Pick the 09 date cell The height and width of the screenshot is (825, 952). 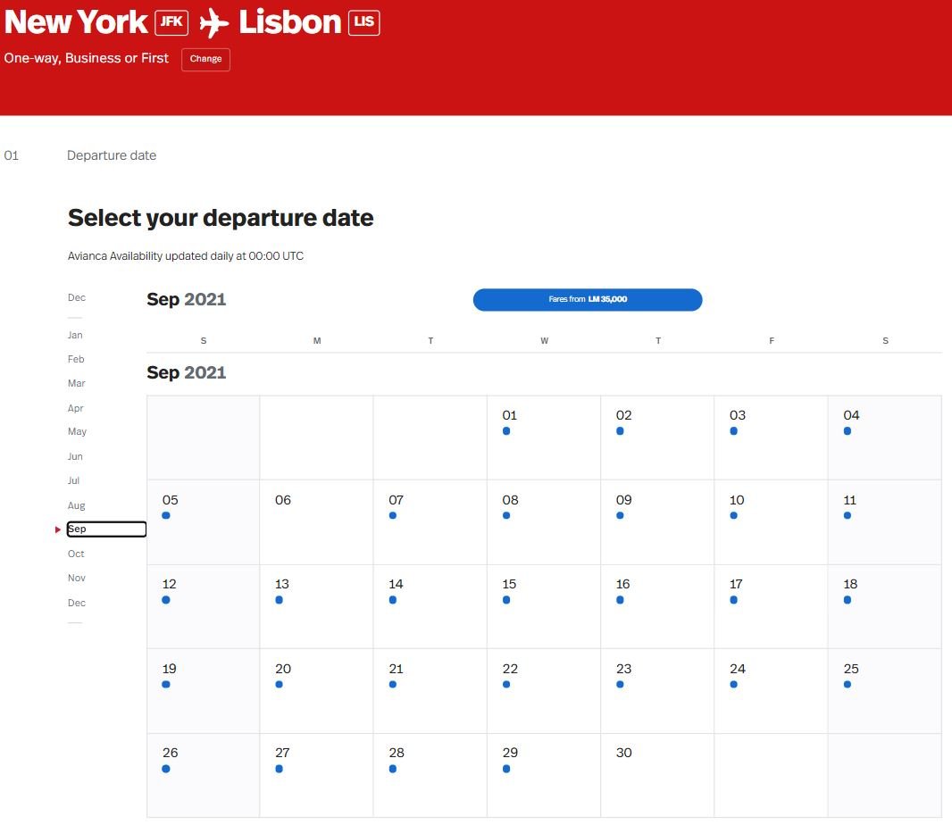click(657, 522)
